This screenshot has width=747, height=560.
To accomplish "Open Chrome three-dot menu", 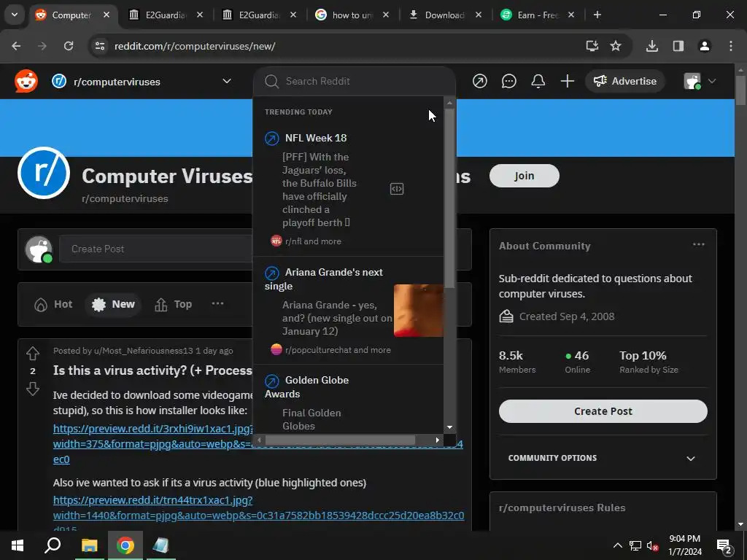I will (x=730, y=46).
